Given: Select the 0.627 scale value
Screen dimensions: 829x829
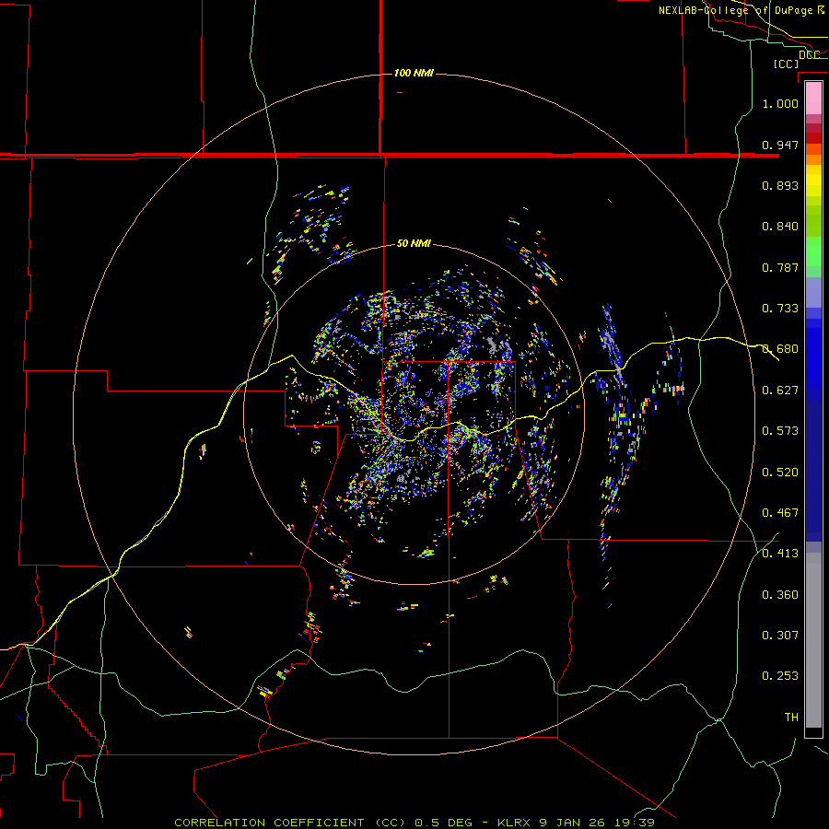Looking at the screenshot, I should (780, 390).
